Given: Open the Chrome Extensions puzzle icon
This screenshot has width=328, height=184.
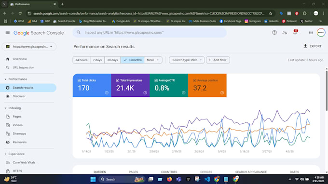Looking at the screenshot, I should pos(304,13).
